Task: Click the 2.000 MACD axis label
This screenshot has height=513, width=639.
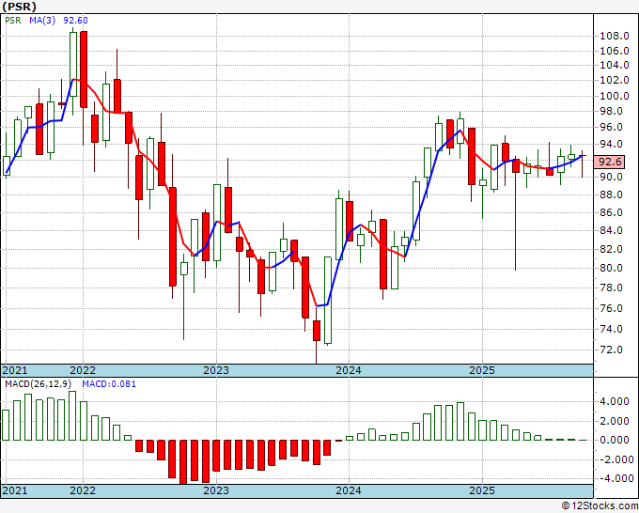Action: coord(615,421)
